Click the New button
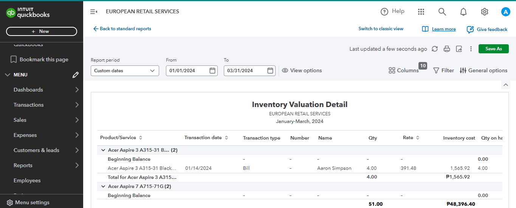 (42, 31)
